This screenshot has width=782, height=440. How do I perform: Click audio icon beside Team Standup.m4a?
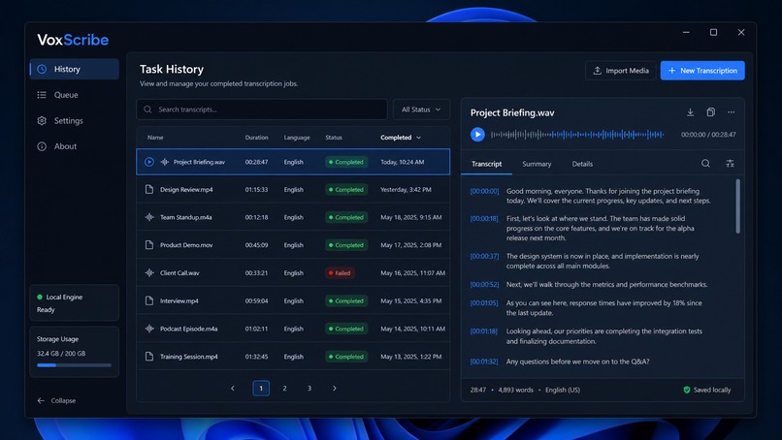coord(149,217)
